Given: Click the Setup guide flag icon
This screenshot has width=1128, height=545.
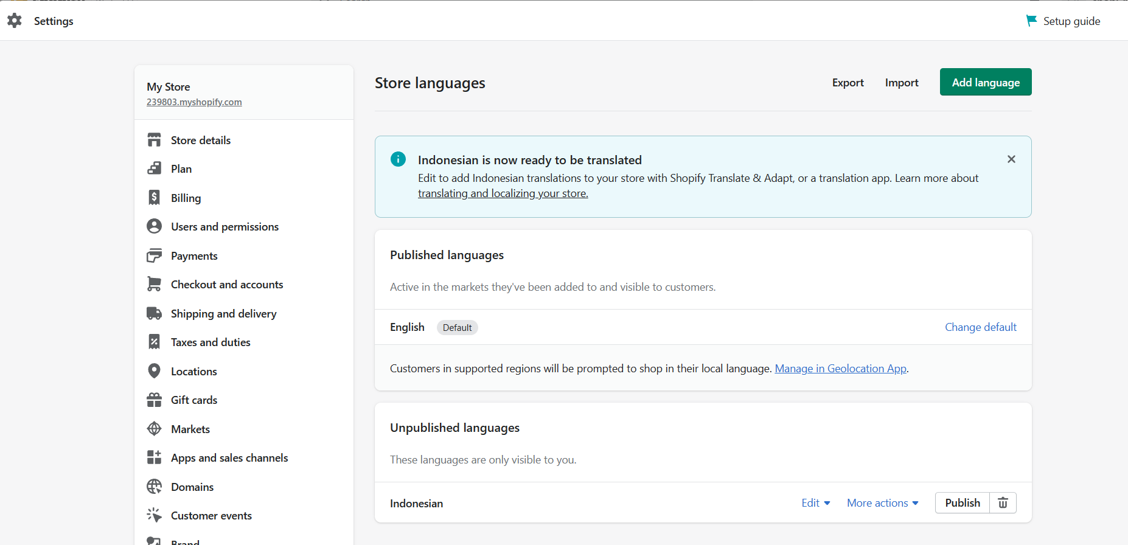Looking at the screenshot, I should [x=1031, y=21].
